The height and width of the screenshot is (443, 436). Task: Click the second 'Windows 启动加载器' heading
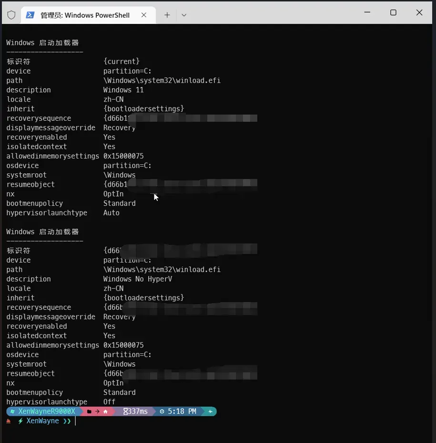pos(42,232)
